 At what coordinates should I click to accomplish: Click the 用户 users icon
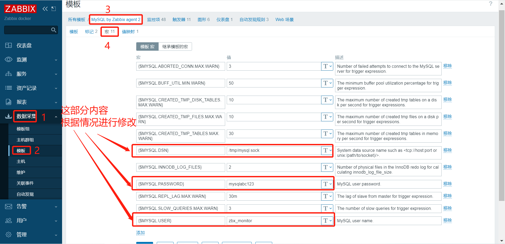[8, 220]
